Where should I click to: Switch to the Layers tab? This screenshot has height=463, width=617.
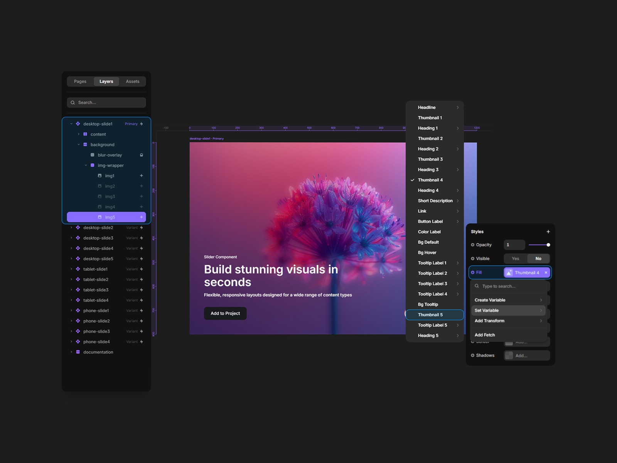pos(106,81)
